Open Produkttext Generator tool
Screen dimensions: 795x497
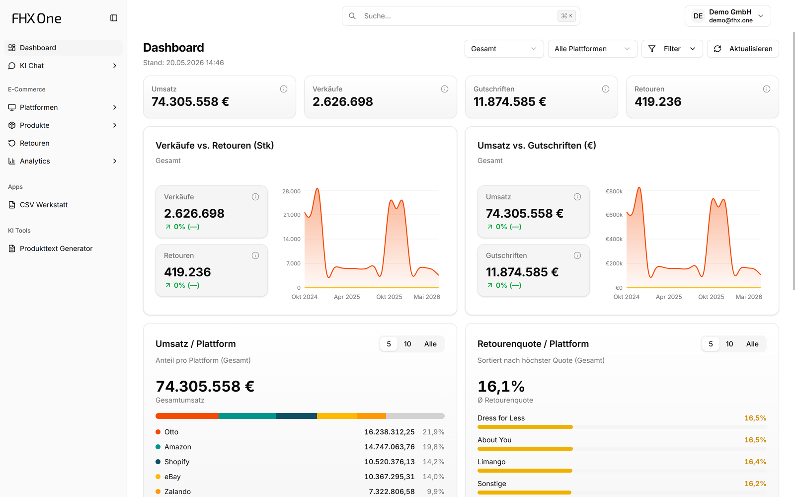(x=63, y=248)
